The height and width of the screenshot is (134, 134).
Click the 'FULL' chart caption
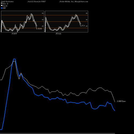[x=58, y=34]
